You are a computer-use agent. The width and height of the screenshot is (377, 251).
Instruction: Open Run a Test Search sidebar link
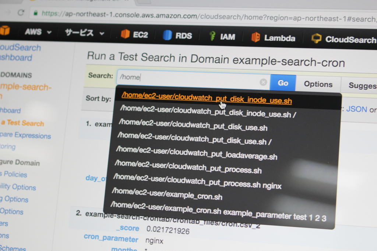click(22, 123)
